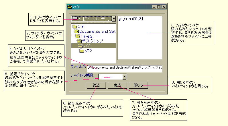
Task: Maximize the ファイル dialog window
Action: 159,7
